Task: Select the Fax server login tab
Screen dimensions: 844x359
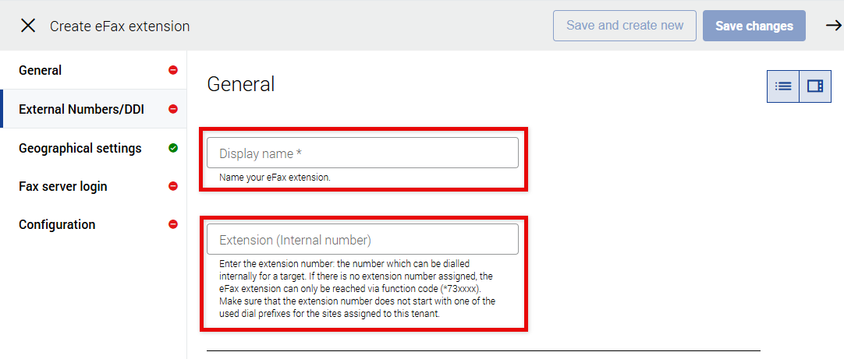Action: (x=63, y=186)
